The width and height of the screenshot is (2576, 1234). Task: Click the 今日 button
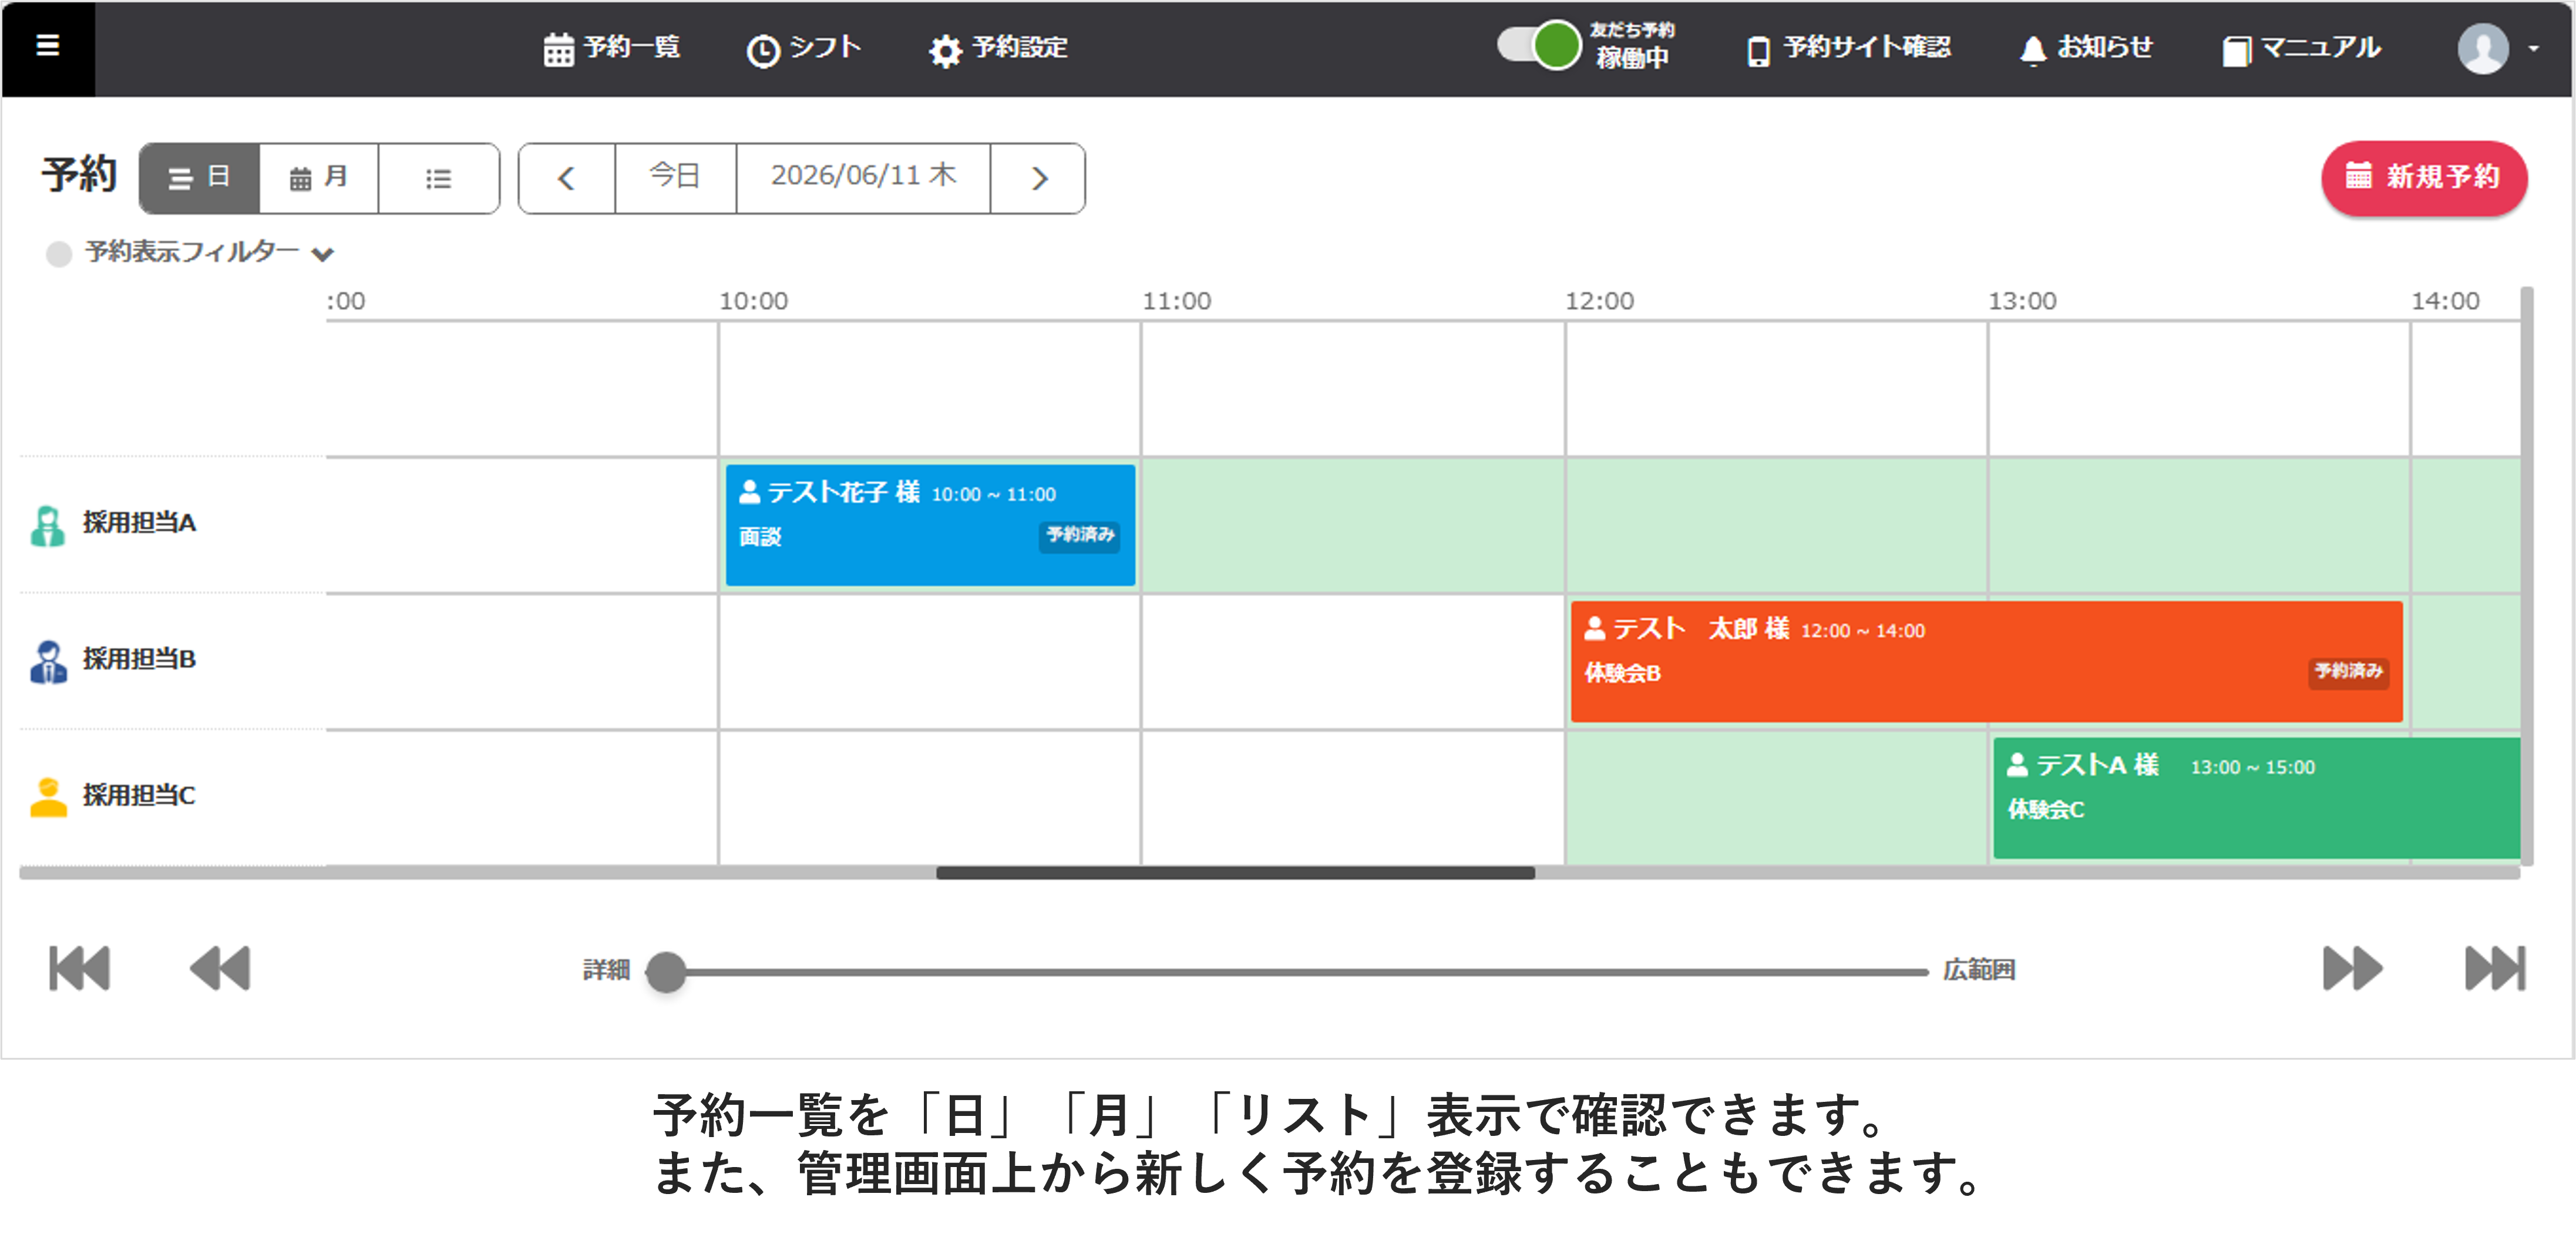point(675,178)
